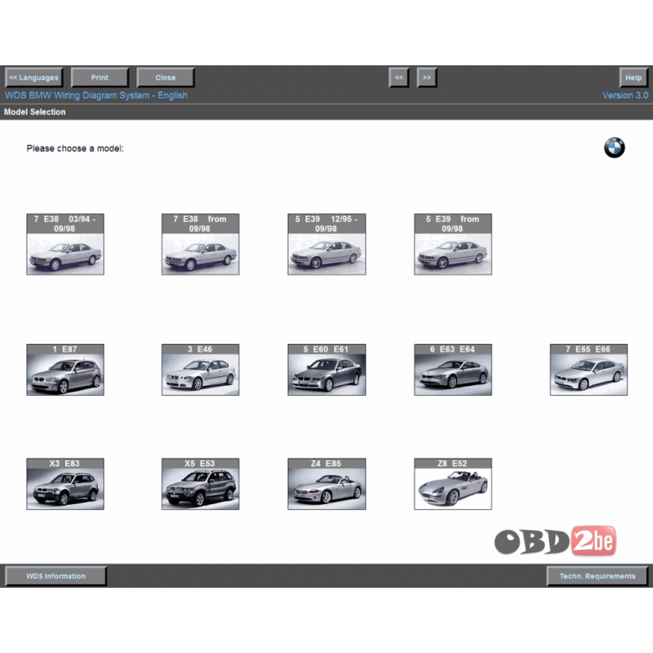The width and height of the screenshot is (653, 653).
Task: Choose the 5 E39 from 09/98 model
Action: coord(453,244)
